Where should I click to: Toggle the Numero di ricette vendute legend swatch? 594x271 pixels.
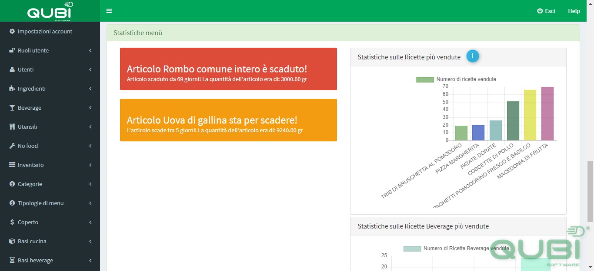click(x=425, y=79)
